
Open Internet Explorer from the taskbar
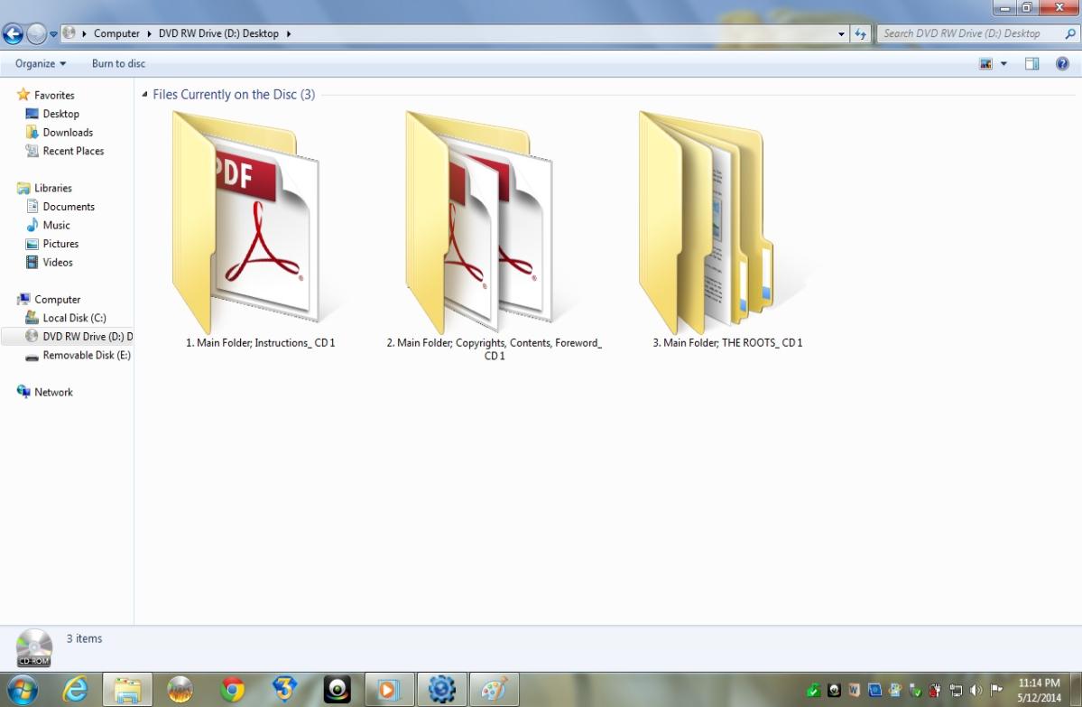pos(75,690)
